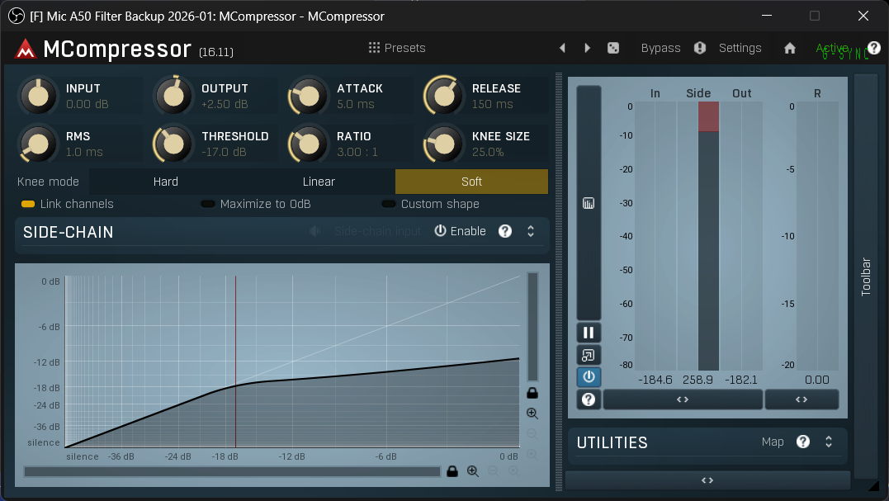Viewport: 889px width, 501px height.
Task: Click the home icon
Action: click(x=790, y=48)
